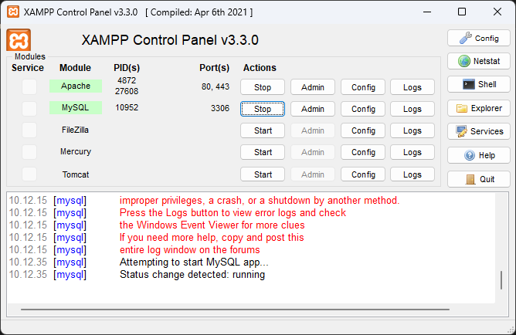Screen dimensions: 516x335
Task: Start the FileZilla module
Action: coord(263,130)
